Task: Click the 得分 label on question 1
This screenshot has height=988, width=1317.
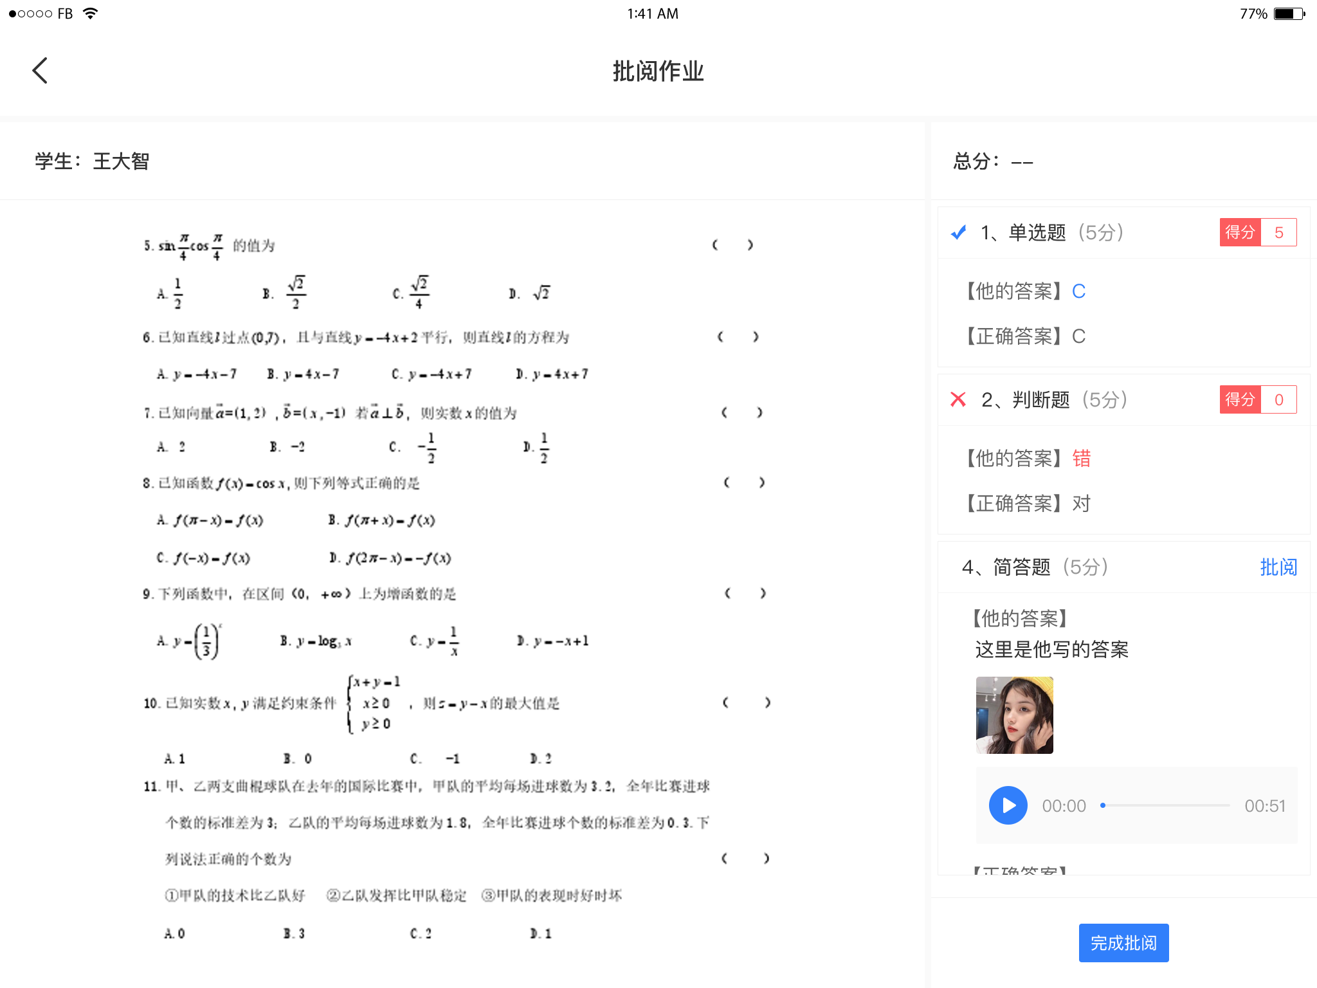Action: coord(1240,232)
